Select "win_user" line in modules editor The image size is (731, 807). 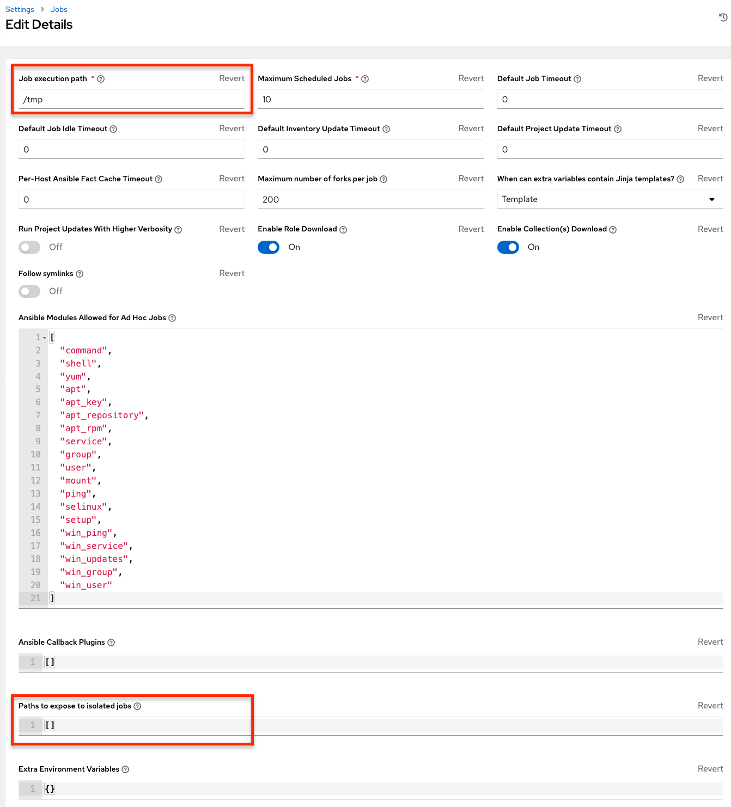click(86, 585)
